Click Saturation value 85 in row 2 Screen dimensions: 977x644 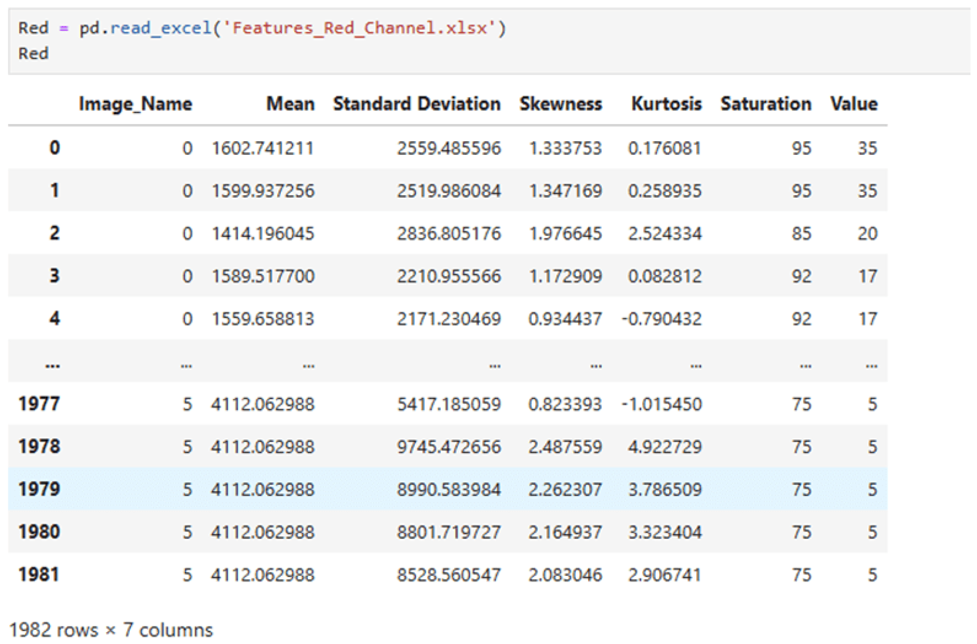point(801,234)
